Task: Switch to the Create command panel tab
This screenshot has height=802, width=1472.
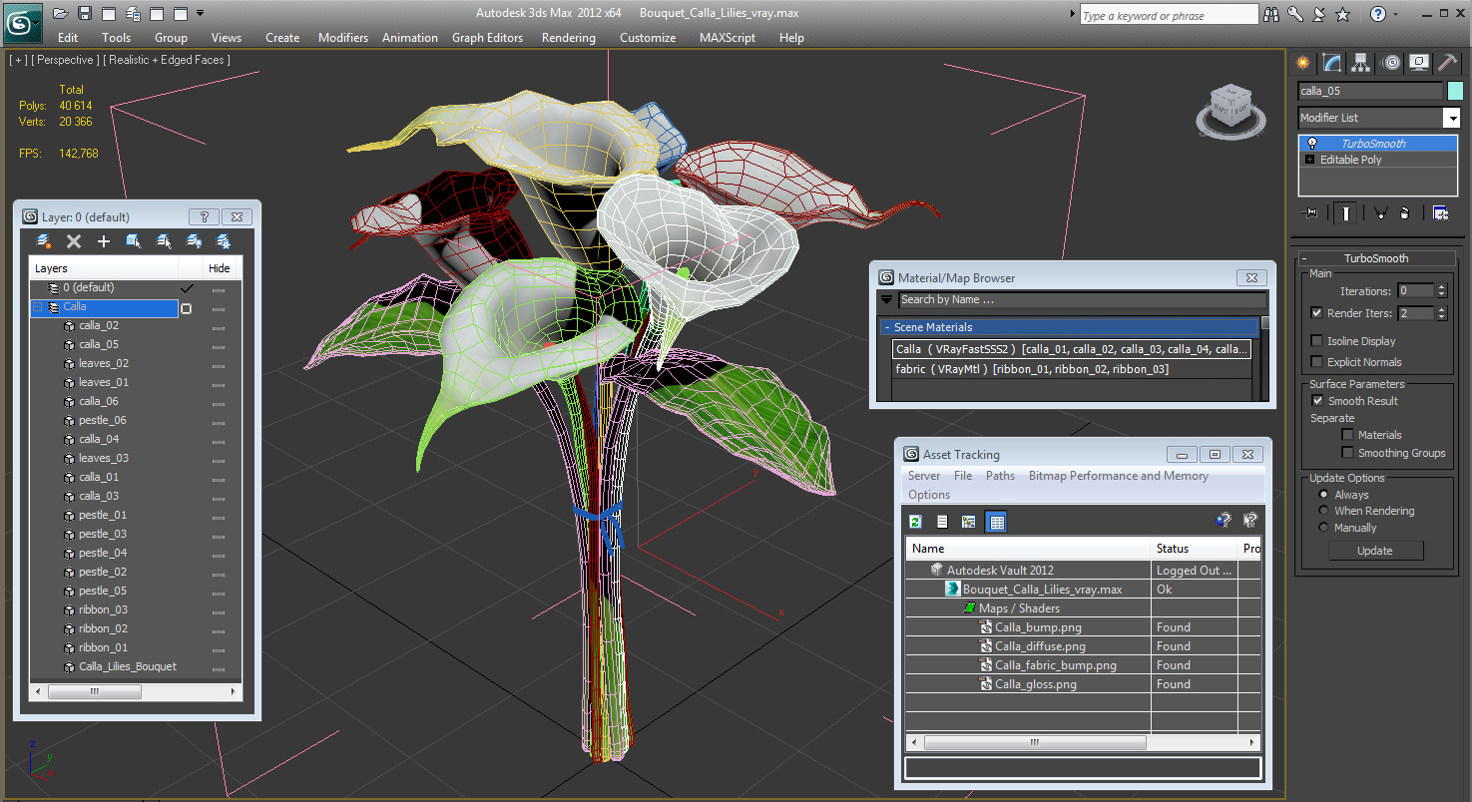Action: [1303, 63]
